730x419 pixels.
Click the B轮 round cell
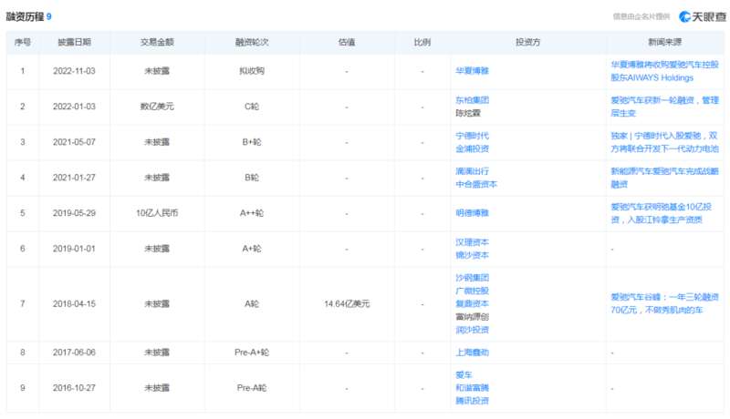pos(252,178)
